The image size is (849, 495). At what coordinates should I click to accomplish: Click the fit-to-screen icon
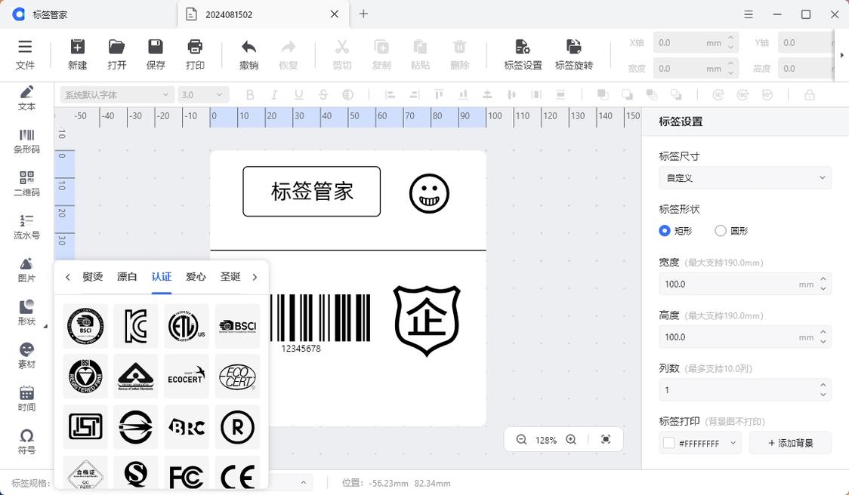[606, 440]
